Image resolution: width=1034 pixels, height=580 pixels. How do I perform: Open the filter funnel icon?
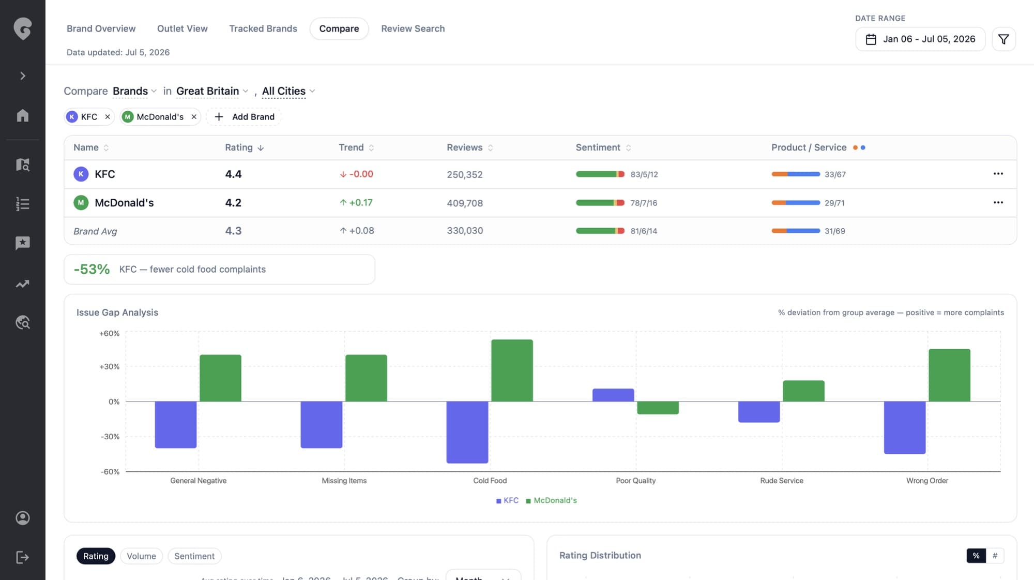[1003, 39]
